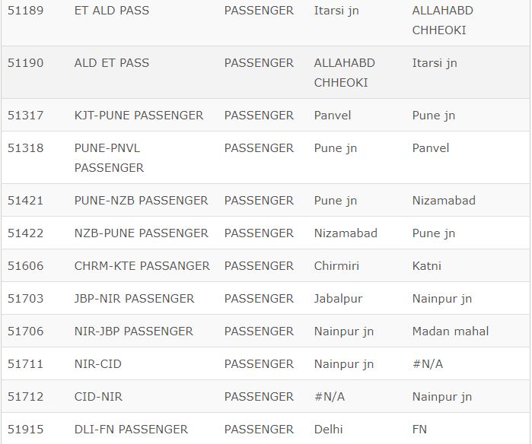Click train number 51422
The image size is (532, 444).
click(25, 233)
